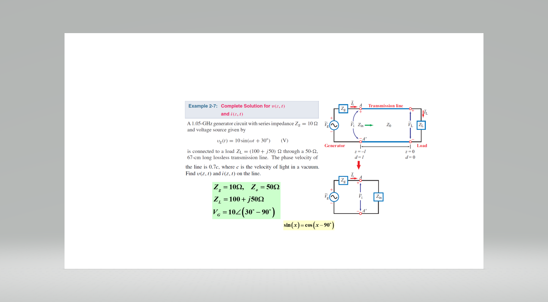The width and height of the screenshot is (548, 302).
Task: Select the Load label text
Action: (x=422, y=145)
